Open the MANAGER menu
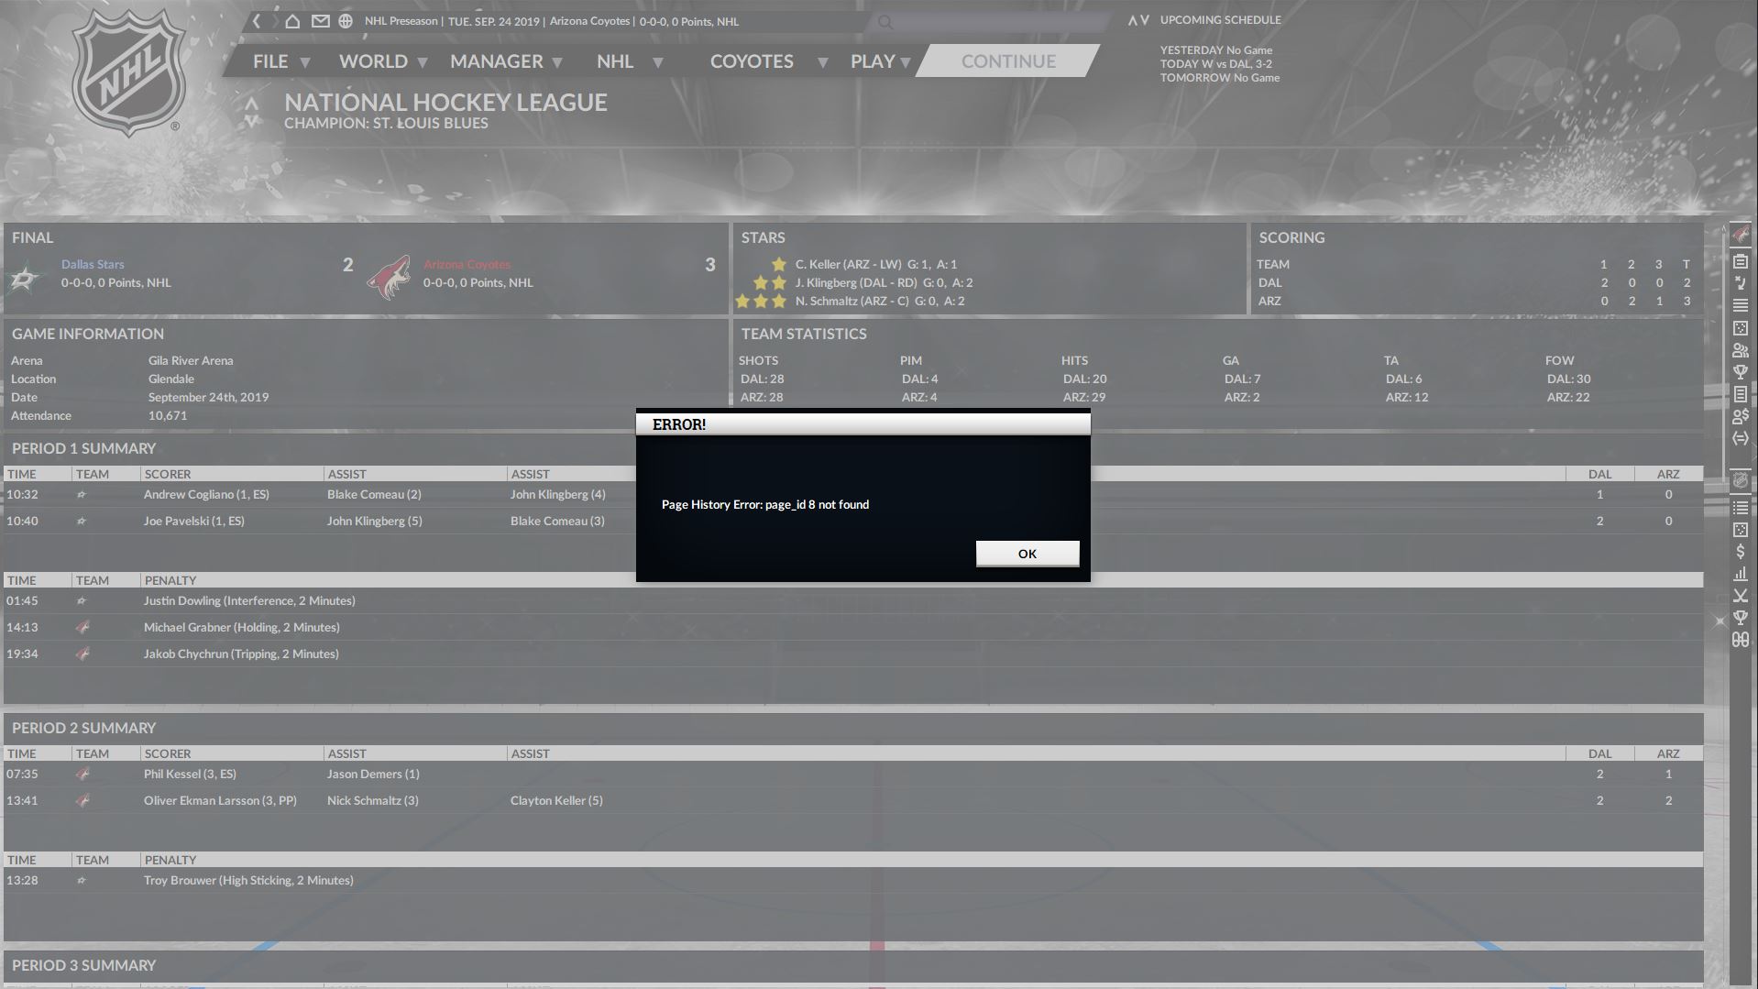This screenshot has width=1758, height=989. tap(496, 61)
